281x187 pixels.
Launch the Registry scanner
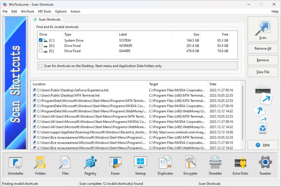point(90,166)
